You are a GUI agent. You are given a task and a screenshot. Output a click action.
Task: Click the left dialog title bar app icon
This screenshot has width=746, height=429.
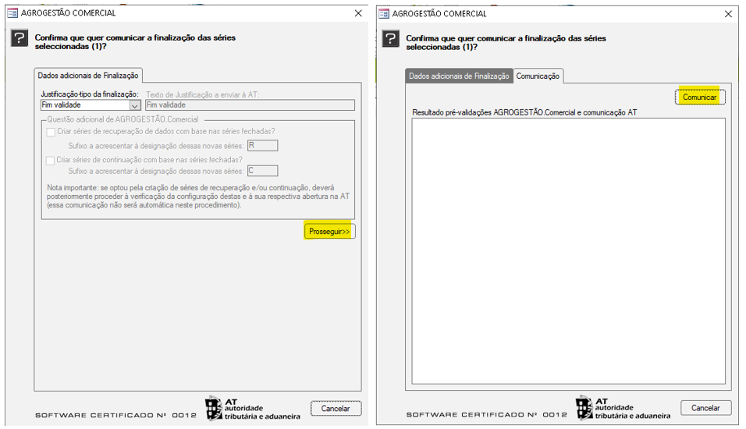click(12, 13)
